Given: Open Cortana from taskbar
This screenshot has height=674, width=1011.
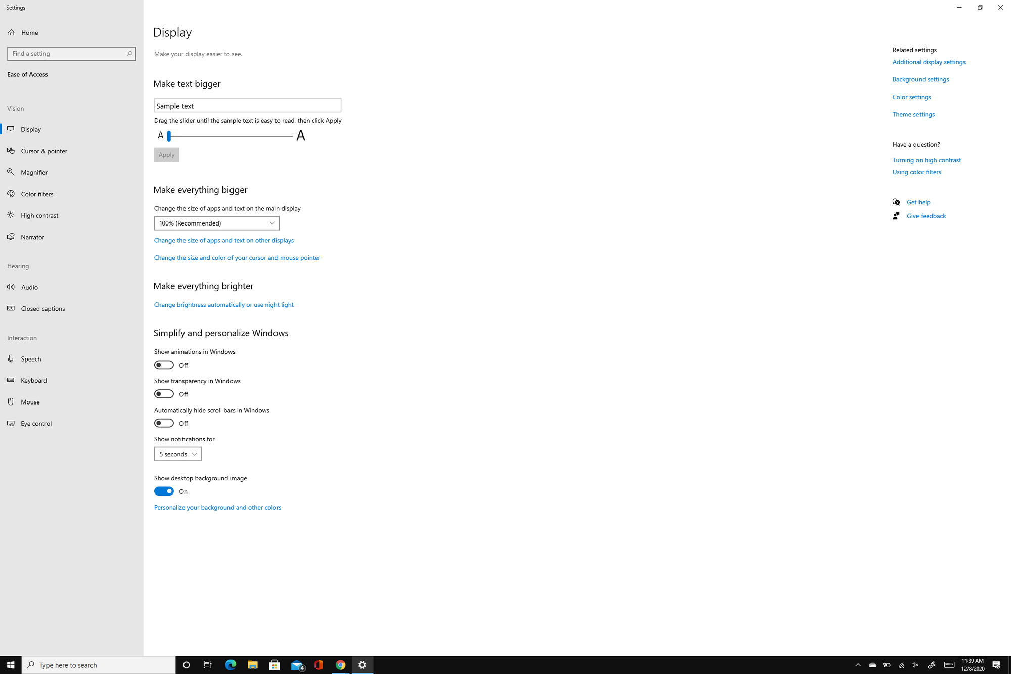Looking at the screenshot, I should coord(187,665).
